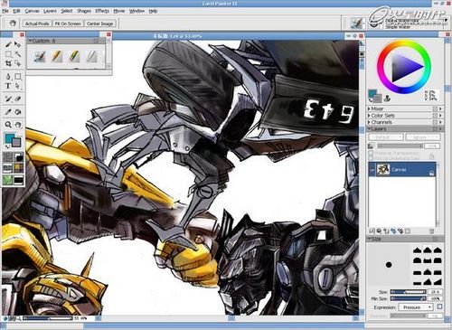The width and height of the screenshot is (452, 330).
Task: Toggle the lock icon on the Canvas layer
Action: [431, 173]
